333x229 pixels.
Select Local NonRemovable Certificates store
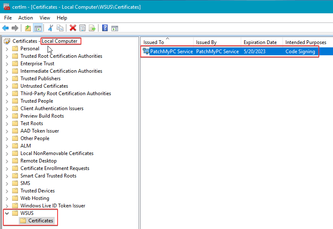pos(57,153)
